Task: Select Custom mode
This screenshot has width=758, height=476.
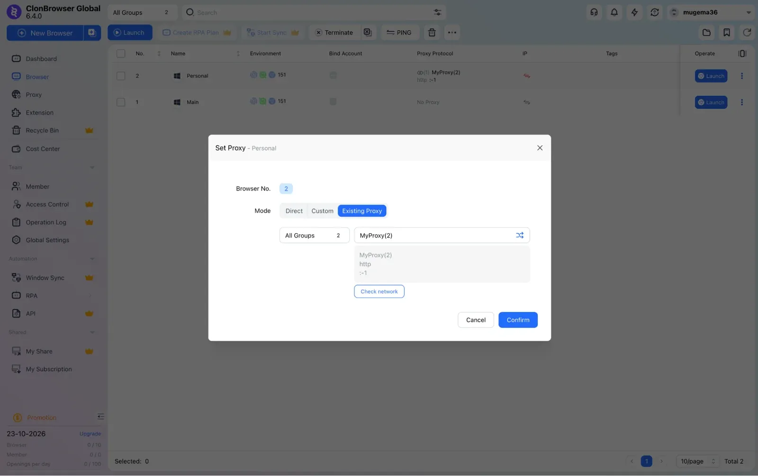Action: point(322,211)
